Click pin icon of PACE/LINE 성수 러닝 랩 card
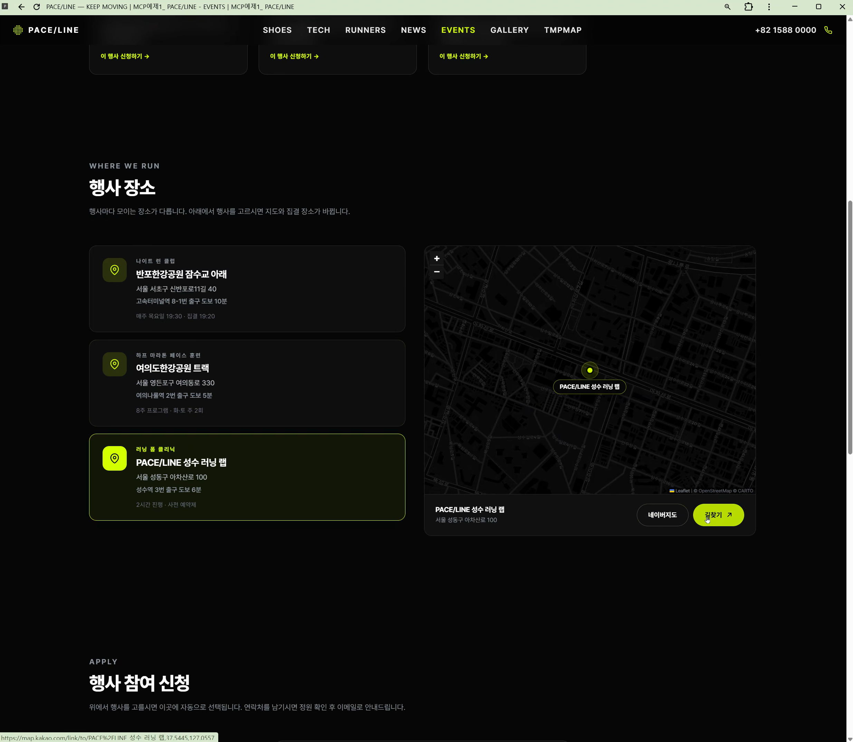This screenshot has width=853, height=742. pos(115,459)
